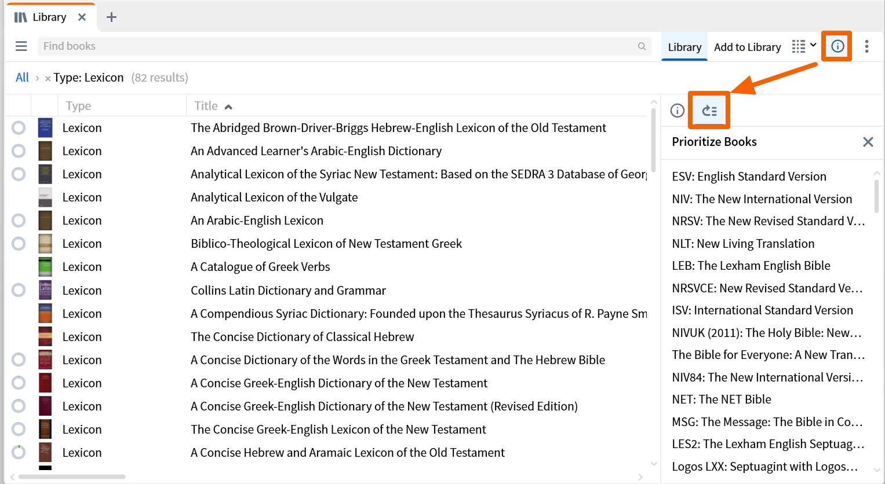885x484 pixels.
Task: Click the Prioritize Books list scrollbar
Action: tap(876, 196)
